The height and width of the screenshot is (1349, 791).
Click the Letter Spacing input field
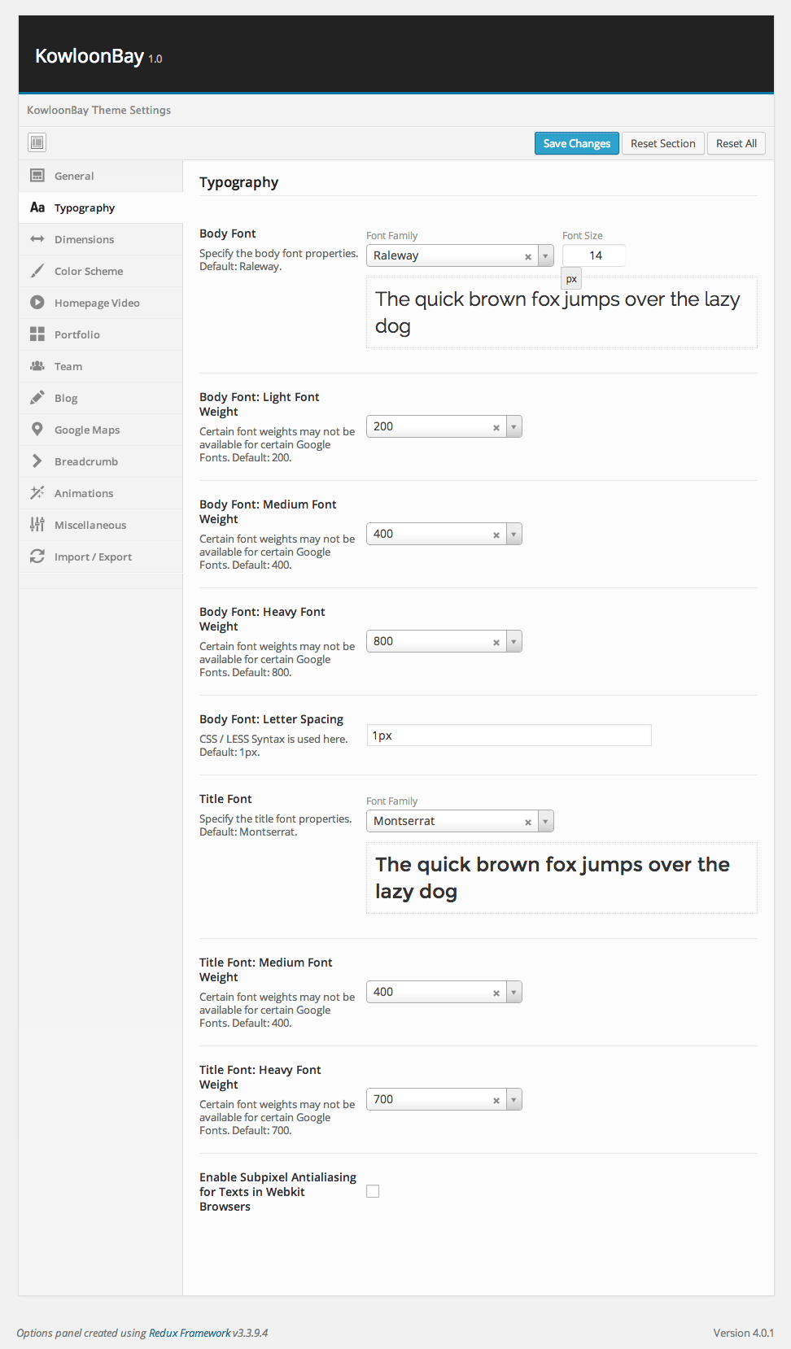tap(509, 736)
